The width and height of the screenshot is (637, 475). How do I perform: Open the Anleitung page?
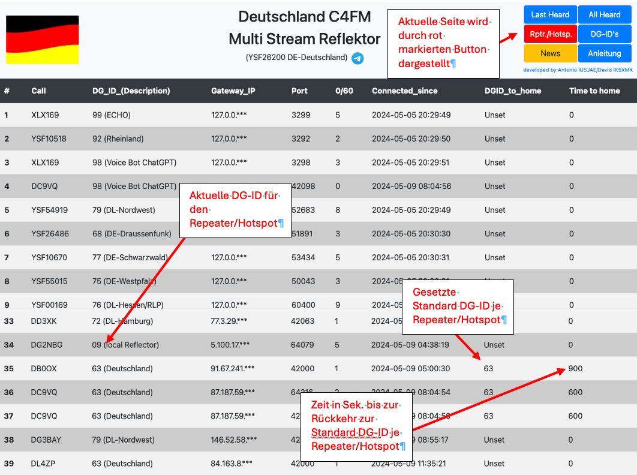point(605,53)
